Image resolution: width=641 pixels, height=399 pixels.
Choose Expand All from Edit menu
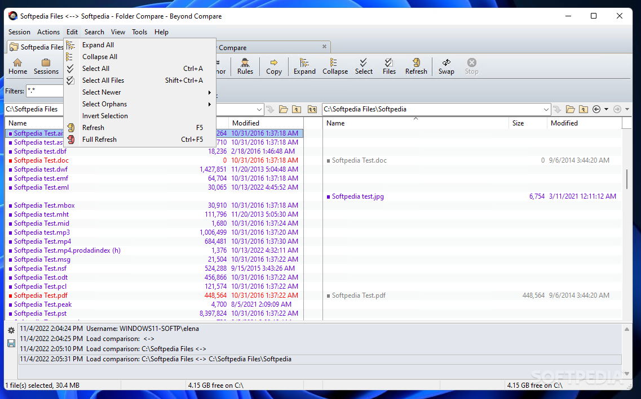tap(140, 45)
